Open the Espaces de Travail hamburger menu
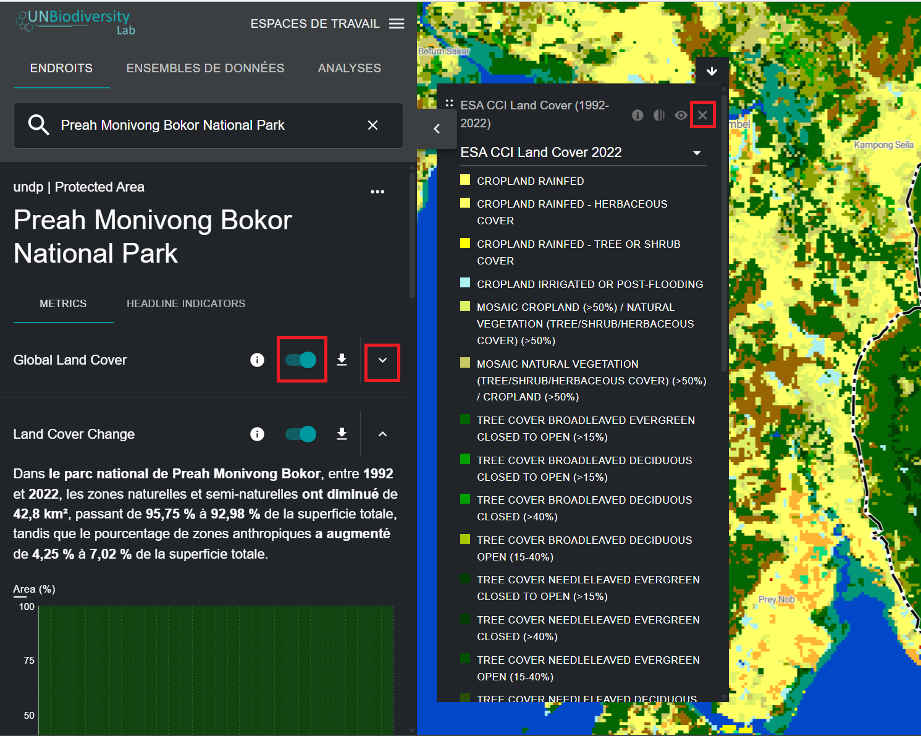 click(397, 23)
